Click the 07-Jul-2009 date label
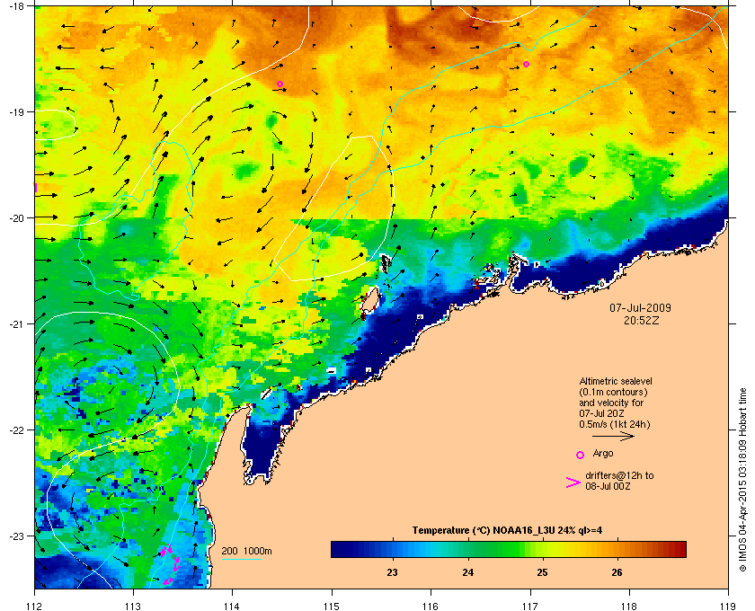The height and width of the screenshot is (611, 755). tap(640, 307)
